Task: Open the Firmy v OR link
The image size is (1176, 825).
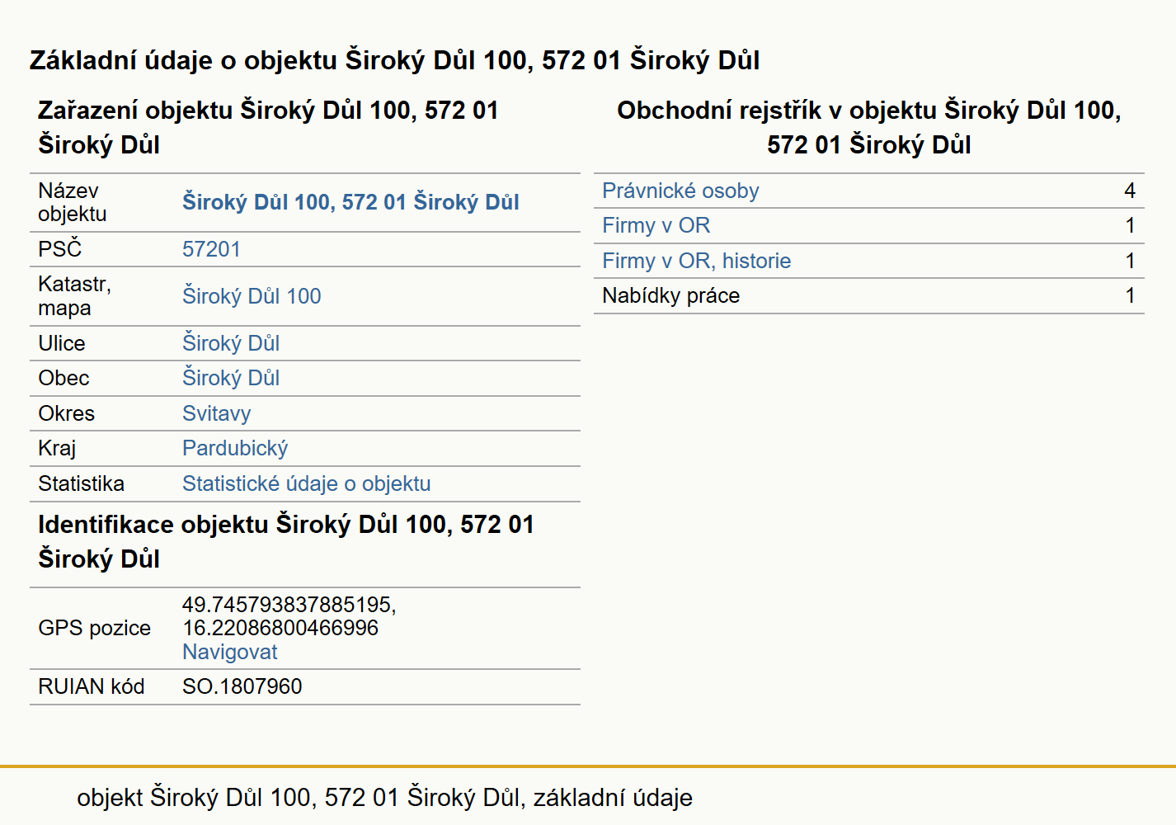Action: [656, 225]
